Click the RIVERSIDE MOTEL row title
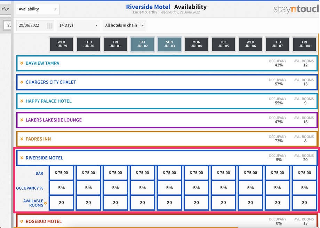This screenshot has height=228, width=320. coord(44,158)
